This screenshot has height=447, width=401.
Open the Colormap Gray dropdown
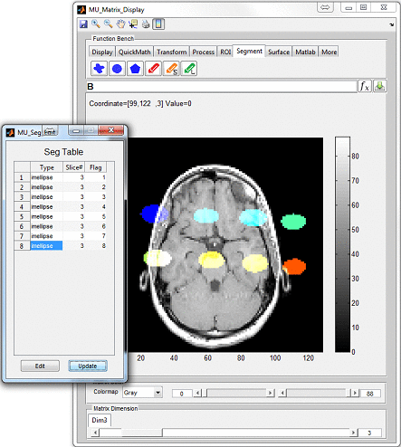tap(143, 393)
